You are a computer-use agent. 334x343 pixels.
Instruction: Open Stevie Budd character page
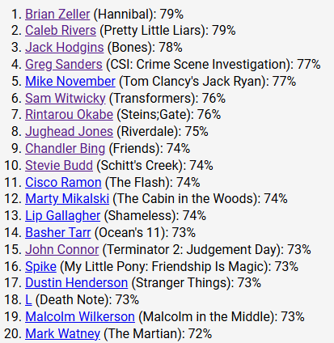[59, 165]
